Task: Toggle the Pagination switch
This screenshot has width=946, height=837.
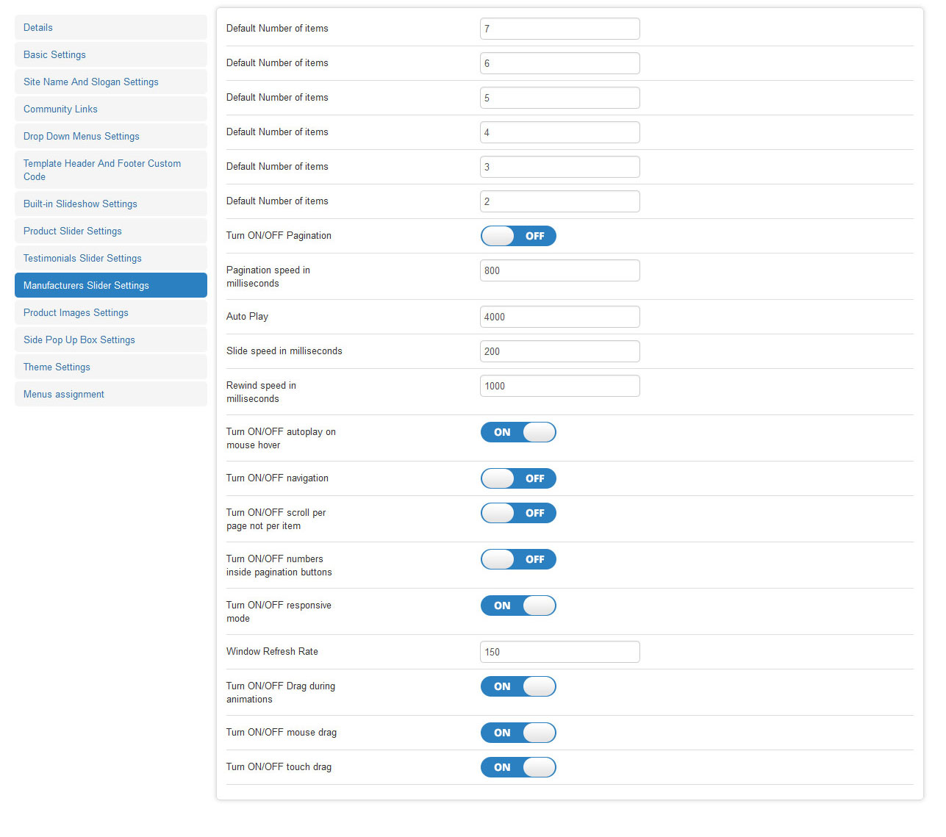Action: click(518, 236)
